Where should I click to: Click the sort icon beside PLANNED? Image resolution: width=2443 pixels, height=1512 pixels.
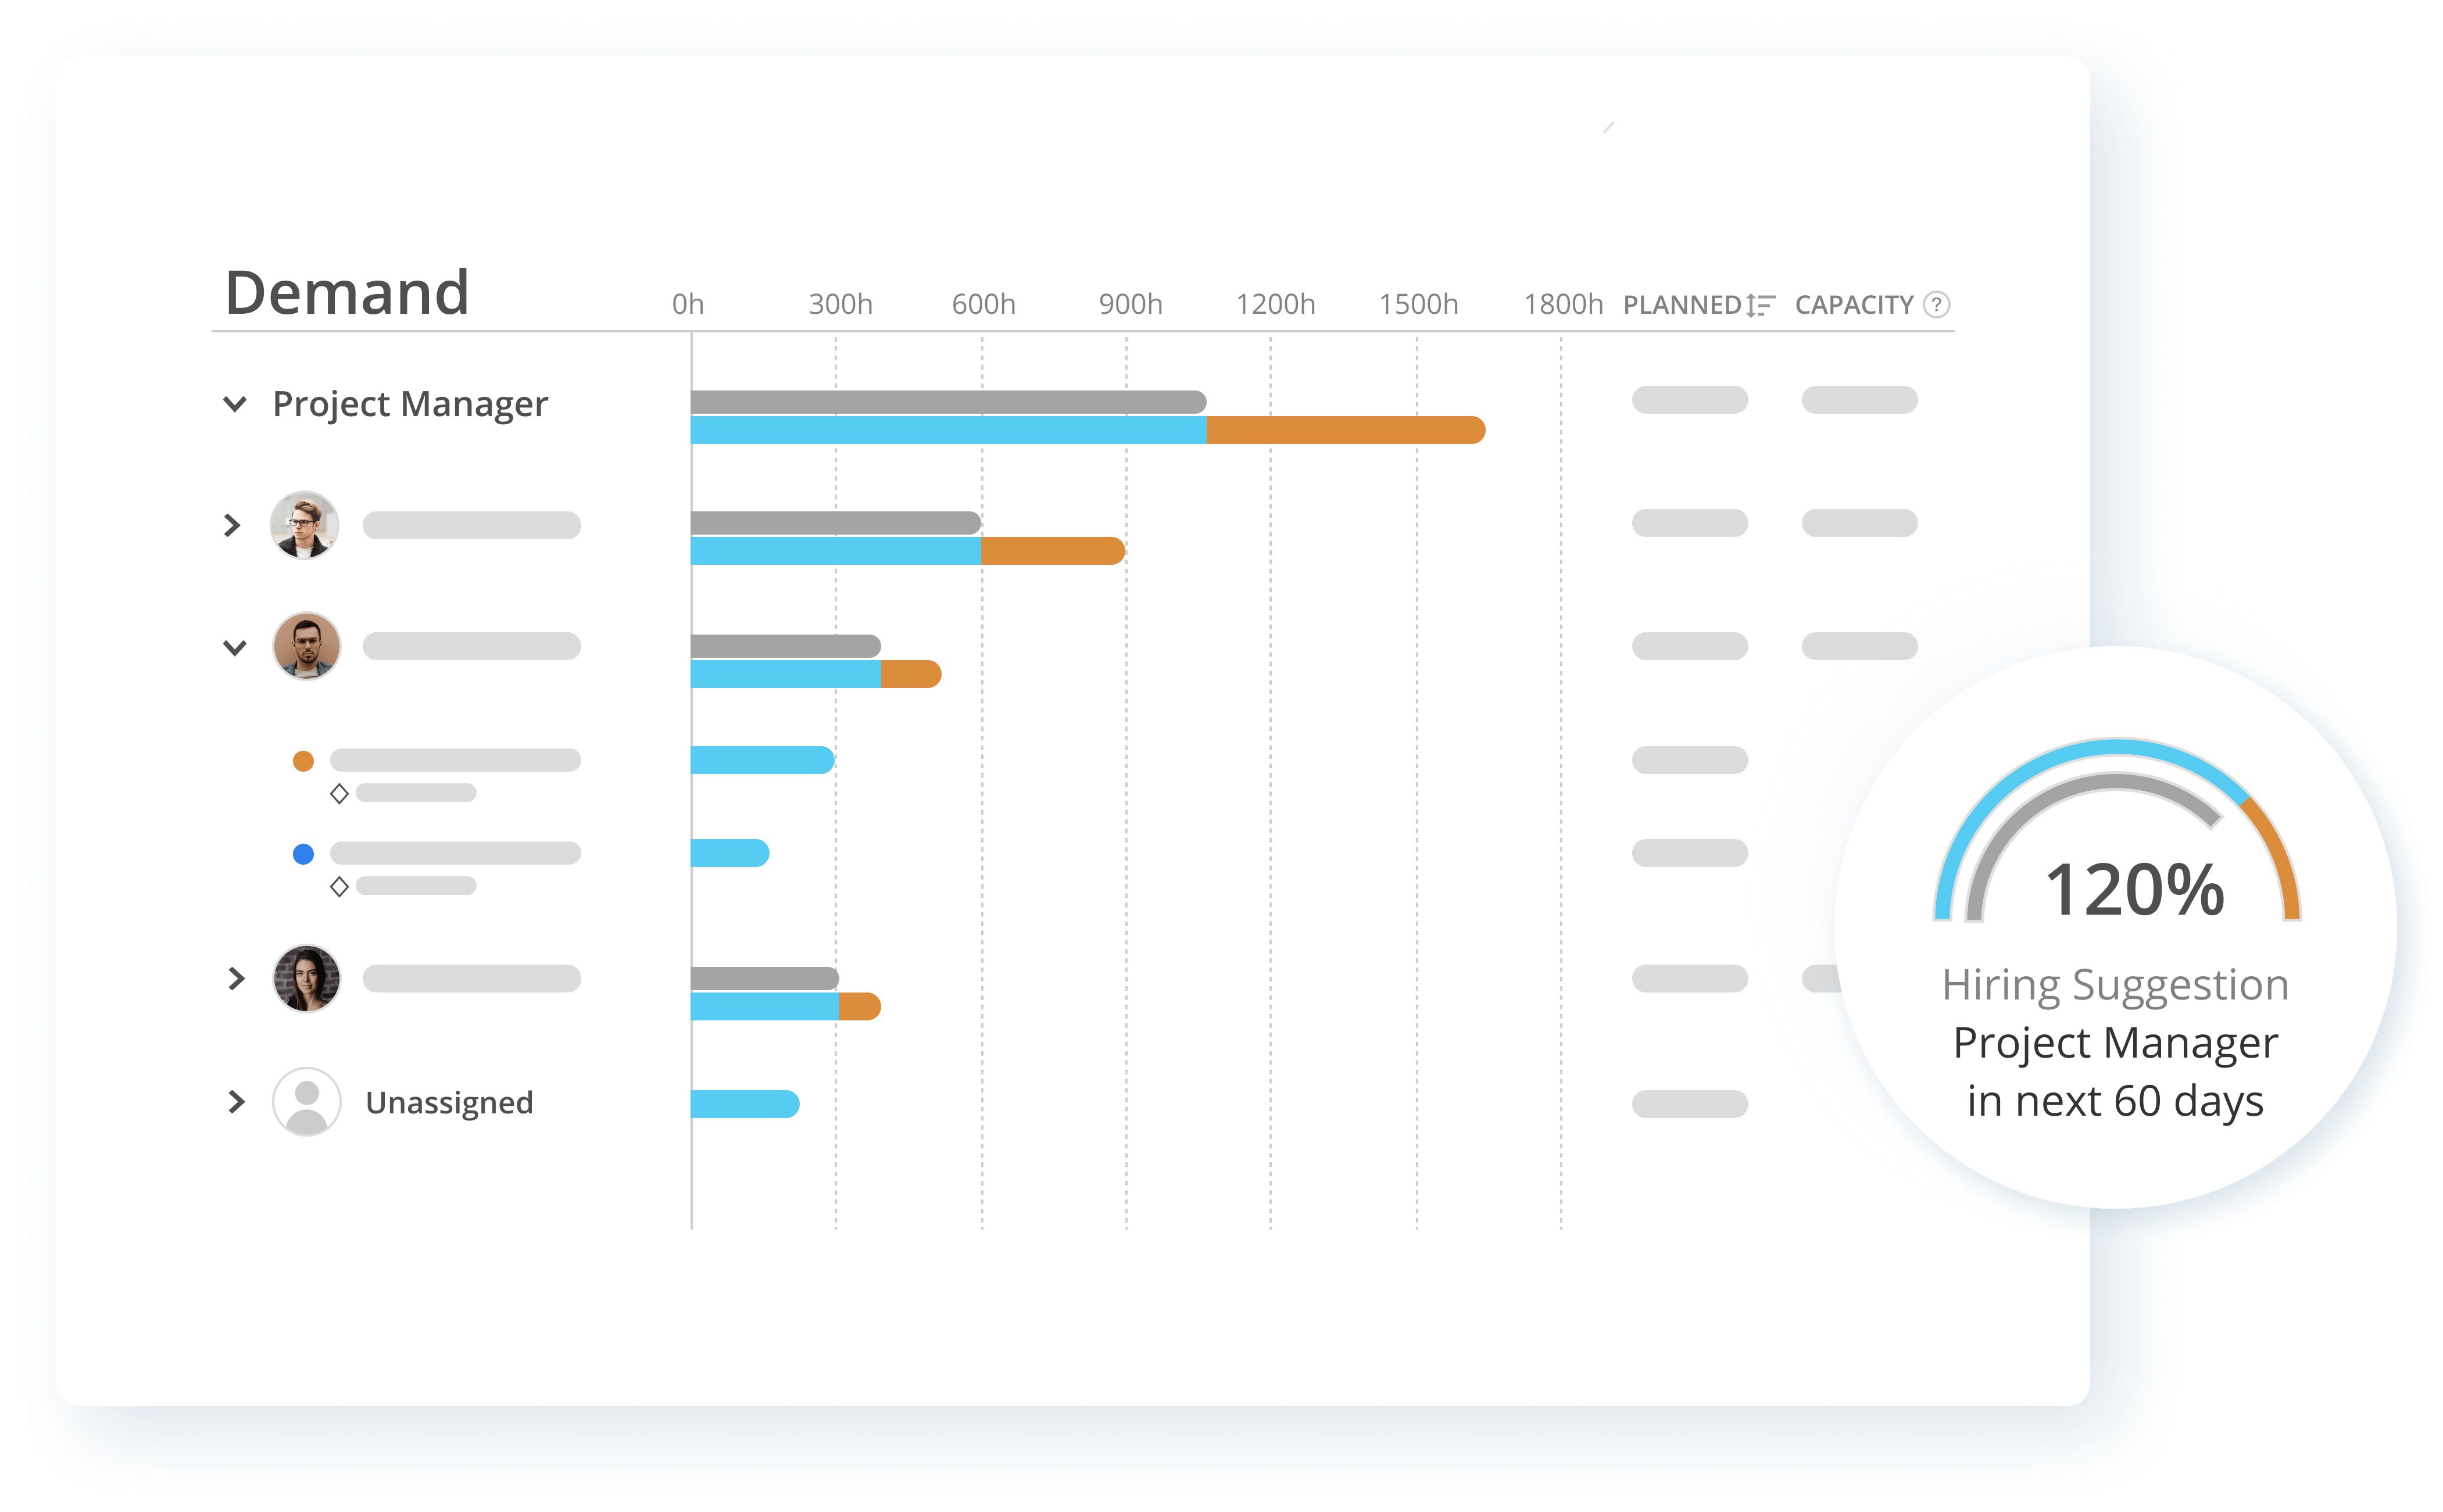point(1760,305)
